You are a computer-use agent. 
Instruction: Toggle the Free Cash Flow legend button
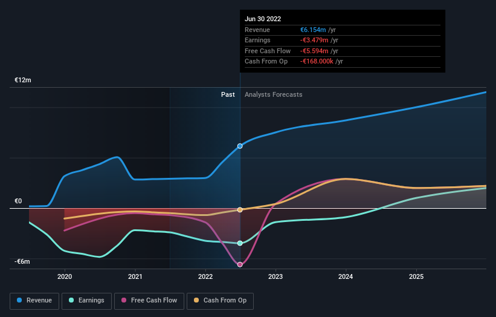point(149,301)
